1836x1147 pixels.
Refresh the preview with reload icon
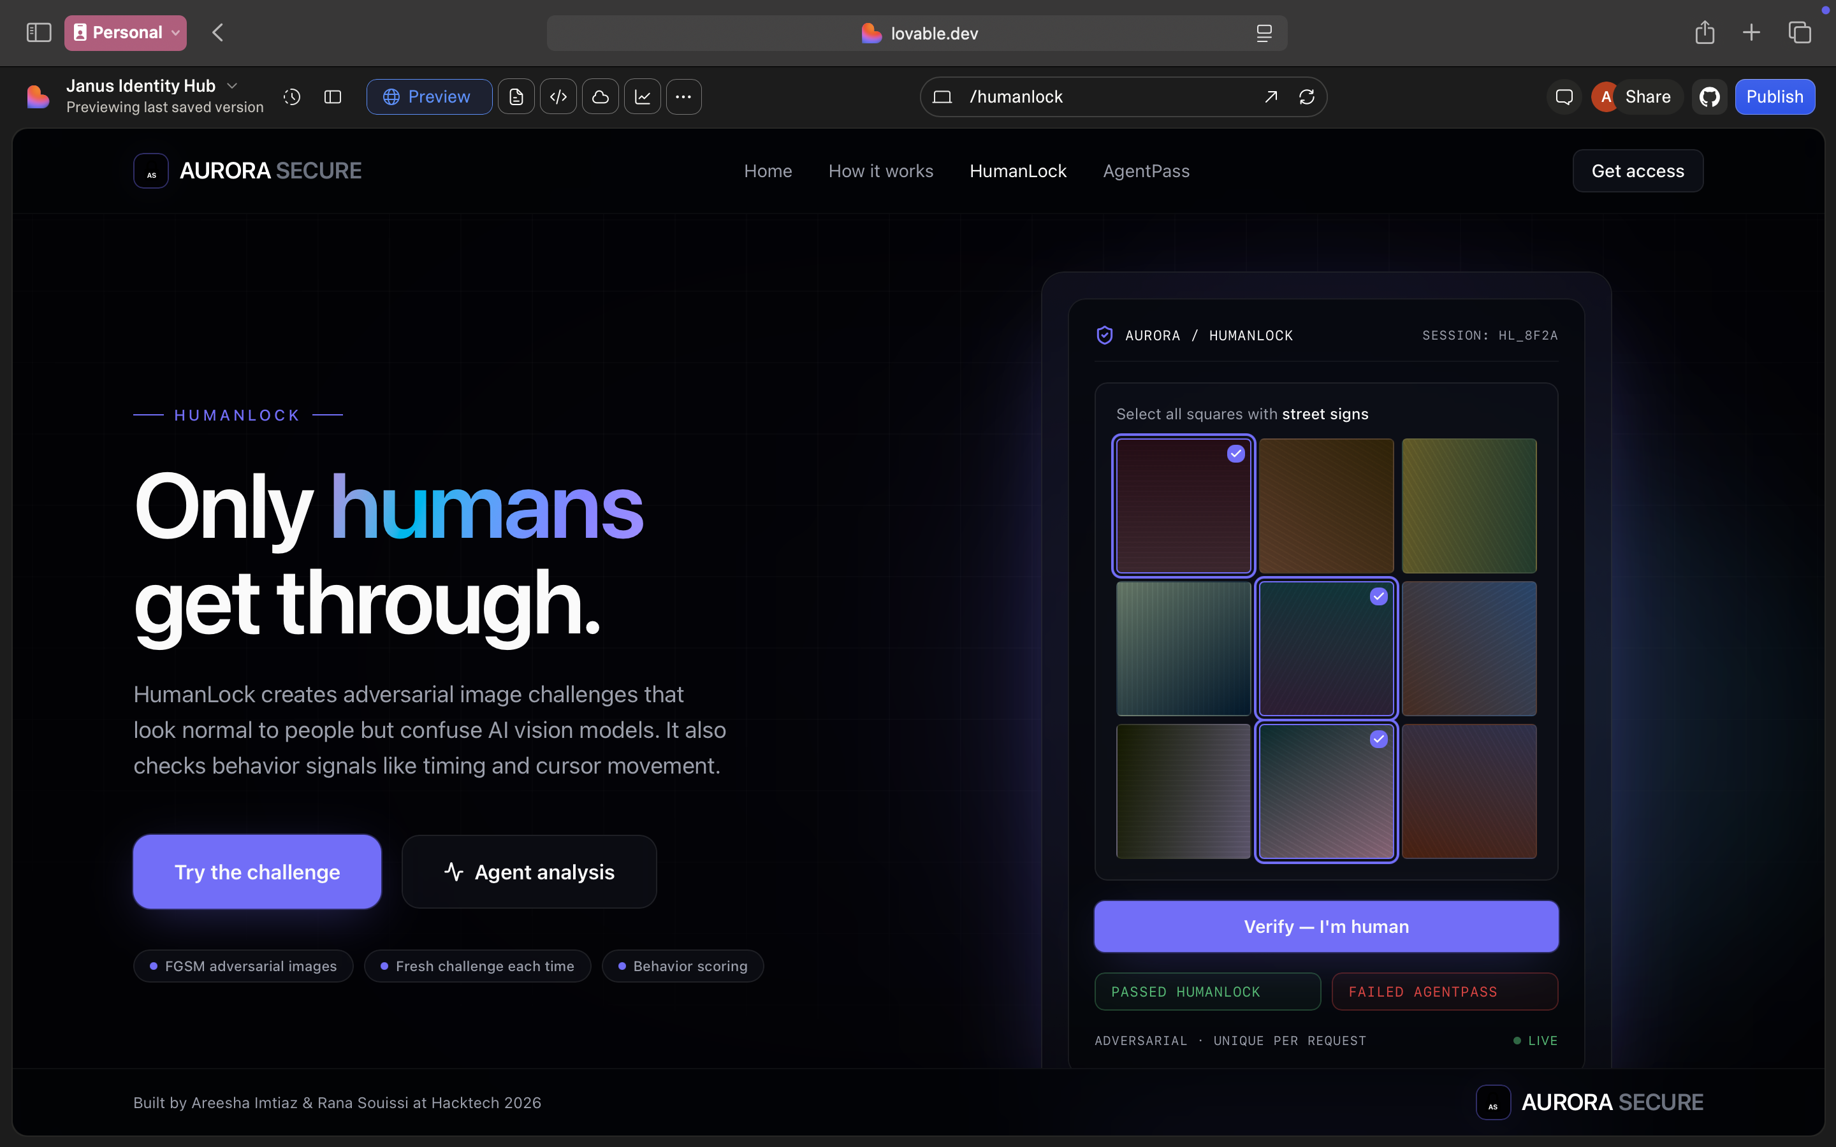(x=1306, y=97)
